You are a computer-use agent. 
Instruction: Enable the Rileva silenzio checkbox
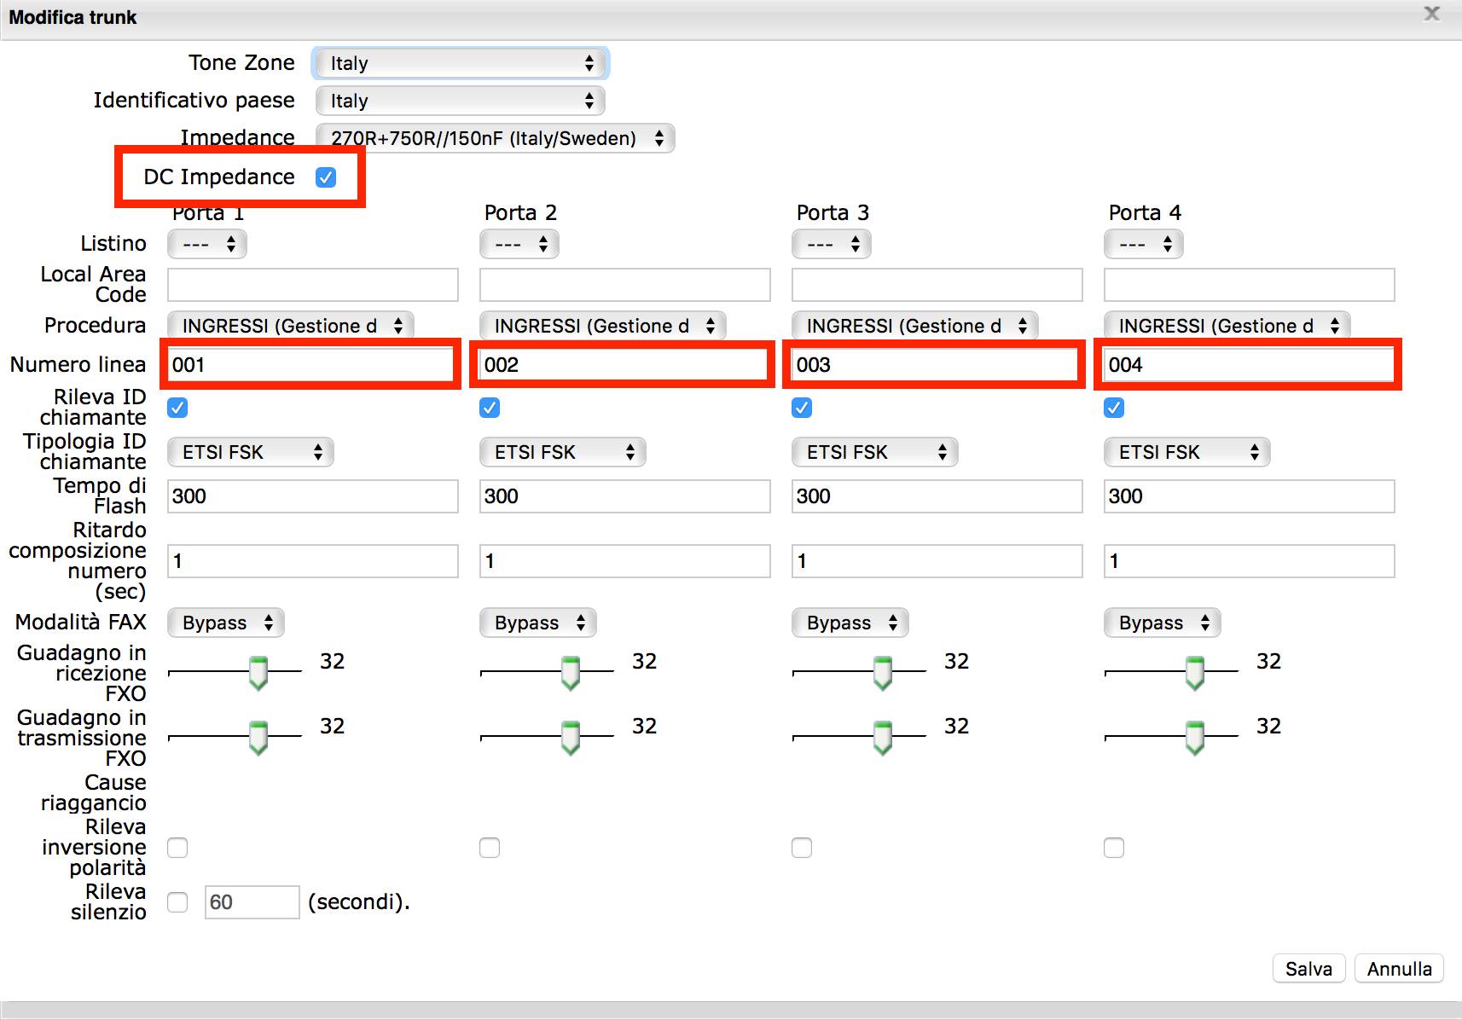click(x=177, y=902)
